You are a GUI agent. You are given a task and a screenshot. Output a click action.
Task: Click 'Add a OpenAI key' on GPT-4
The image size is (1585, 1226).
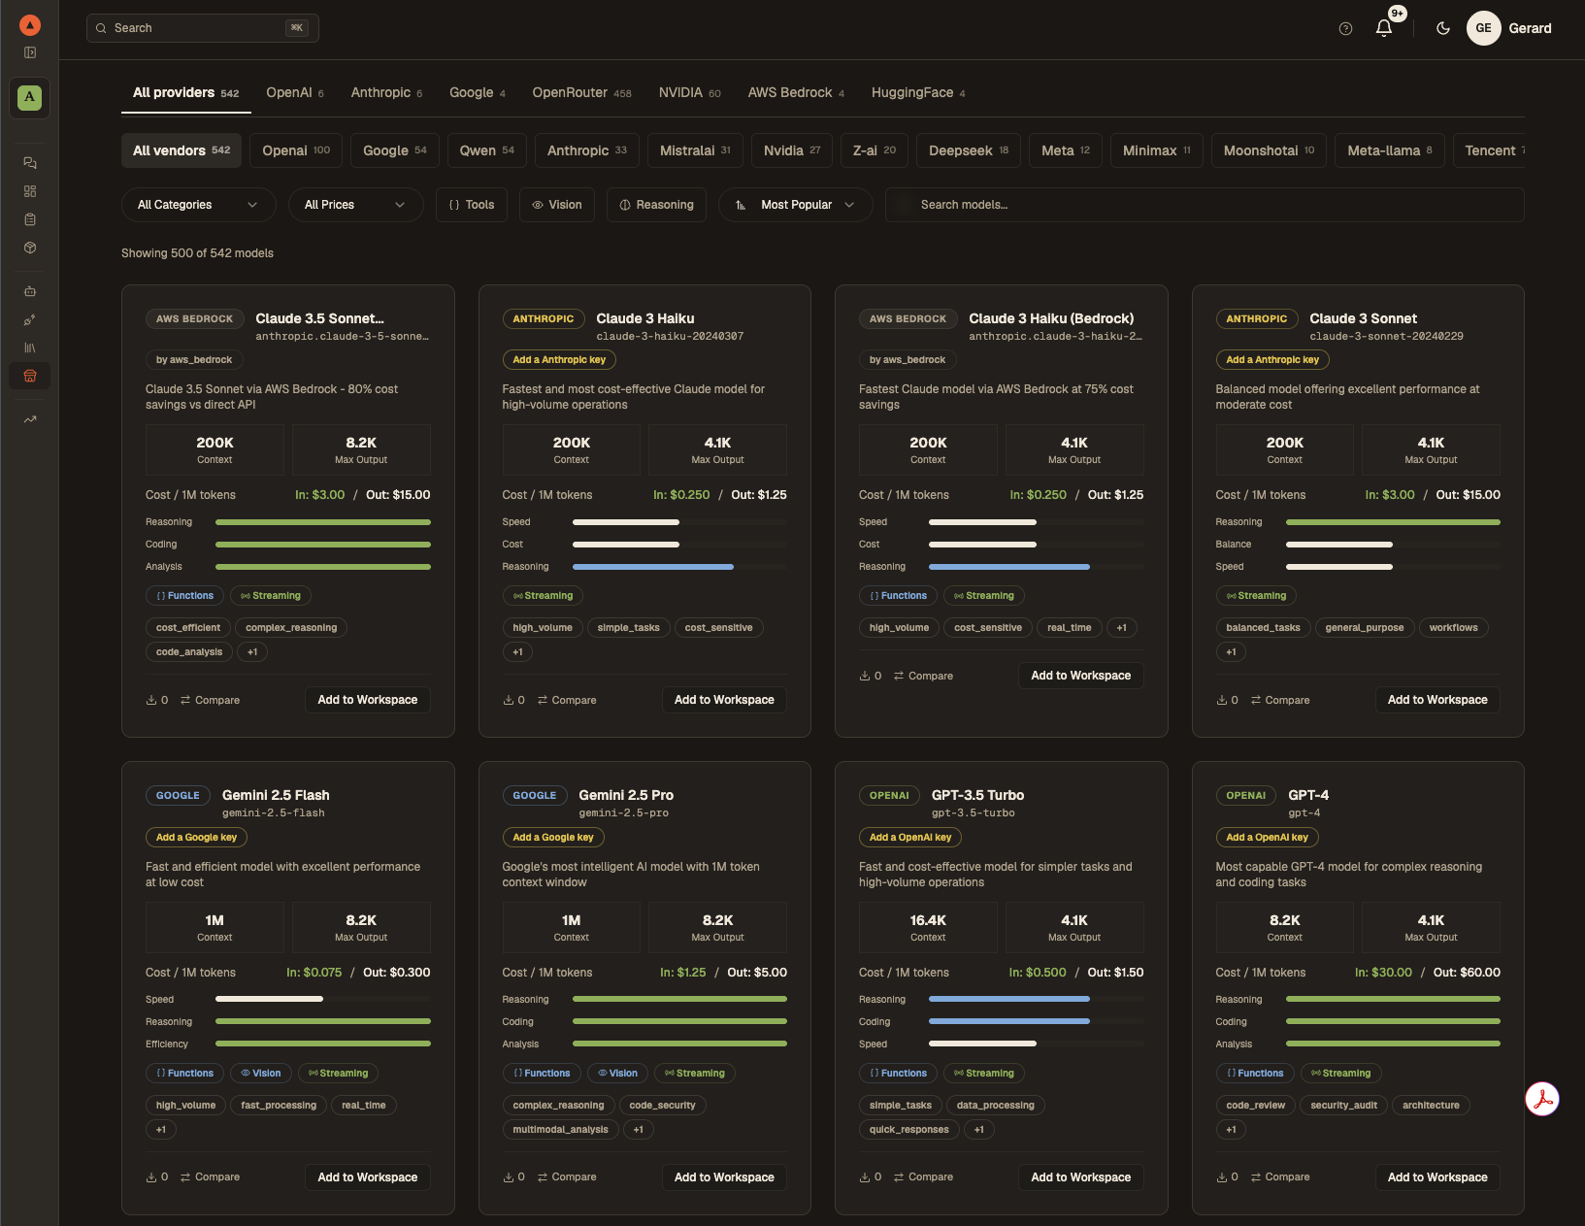click(1267, 838)
